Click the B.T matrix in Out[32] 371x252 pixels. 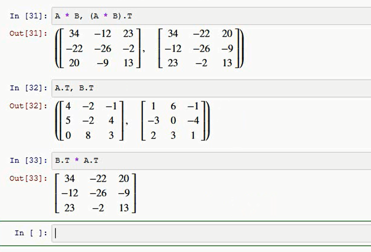(x=173, y=121)
